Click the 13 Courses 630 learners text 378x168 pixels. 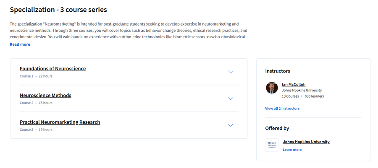click(x=303, y=96)
